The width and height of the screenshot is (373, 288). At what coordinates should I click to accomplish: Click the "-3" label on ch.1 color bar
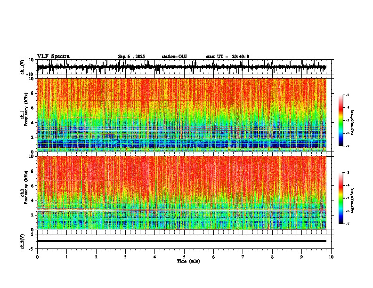(348, 95)
